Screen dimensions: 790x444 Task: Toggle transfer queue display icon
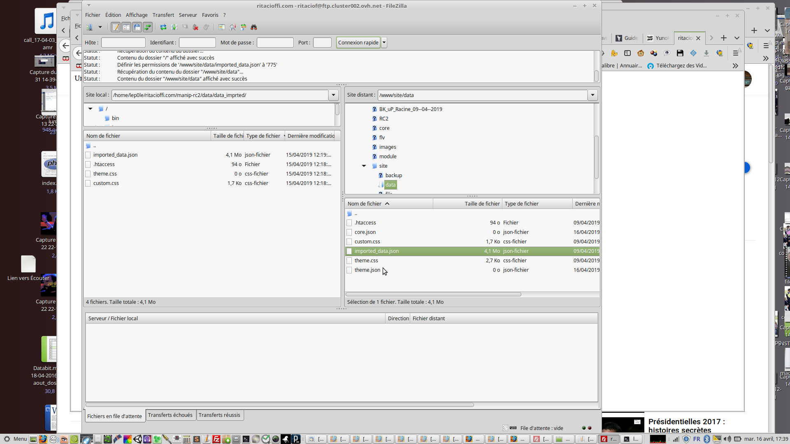click(x=148, y=27)
